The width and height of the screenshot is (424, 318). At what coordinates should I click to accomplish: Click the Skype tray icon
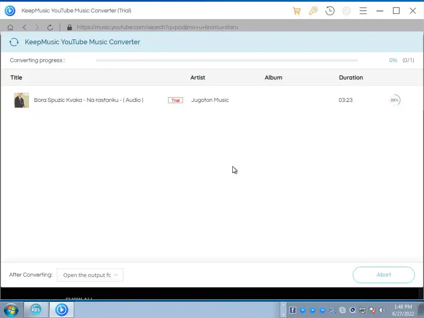(342, 310)
